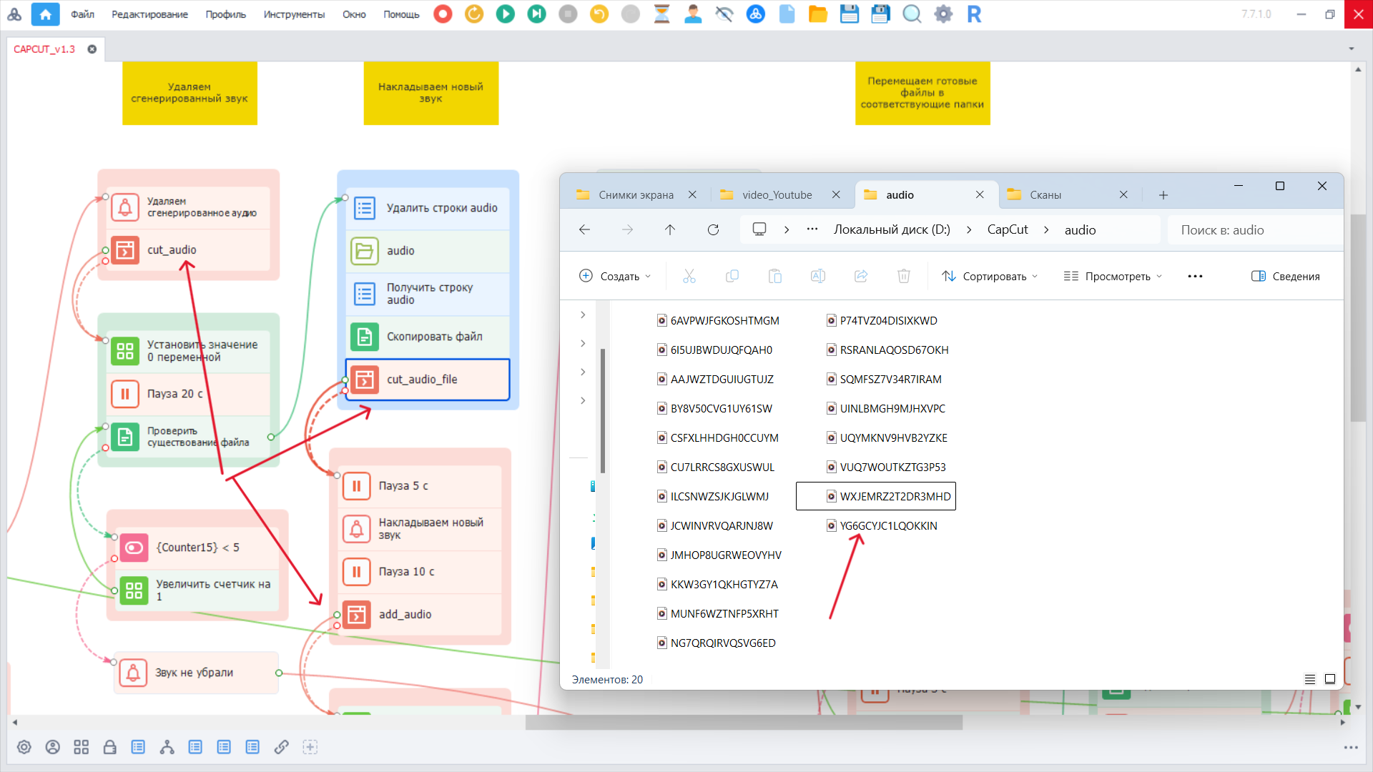Click the yellow note 'Накладываем новый звук'
1373x772 pixels.
(x=430, y=93)
